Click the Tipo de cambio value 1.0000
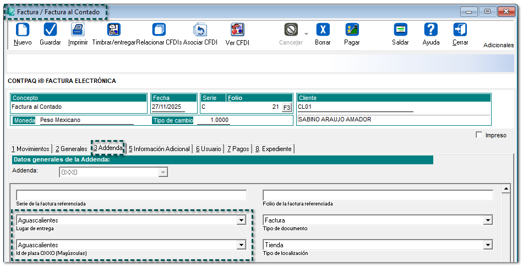 point(214,120)
